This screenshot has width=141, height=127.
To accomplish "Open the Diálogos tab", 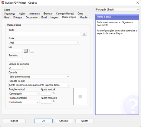I will click(18, 18).
